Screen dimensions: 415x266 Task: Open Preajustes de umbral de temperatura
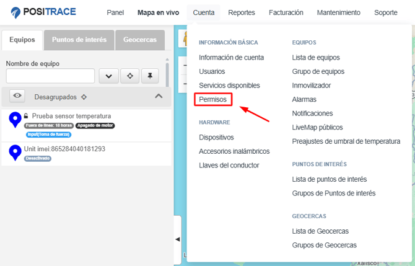(x=346, y=141)
